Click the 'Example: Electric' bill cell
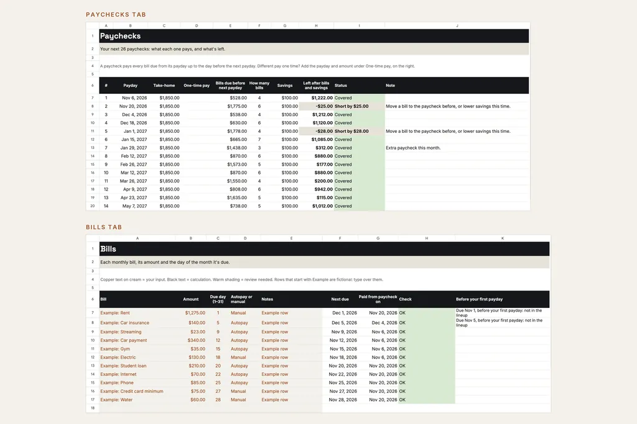 coord(137,357)
